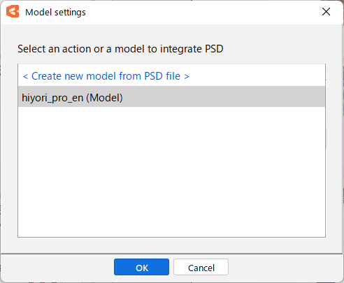The height and width of the screenshot is (283, 344).
Task: Click the orange Live2D Cubism logo icon
Action: pos(13,11)
